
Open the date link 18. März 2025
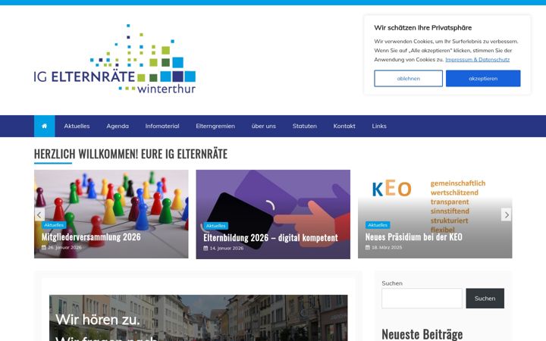pos(387,247)
